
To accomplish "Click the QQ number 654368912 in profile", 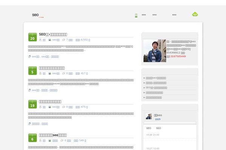I will [x=173, y=52].
